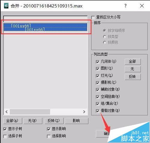
Task: Click the 影响 button
Action: click(77, 121)
